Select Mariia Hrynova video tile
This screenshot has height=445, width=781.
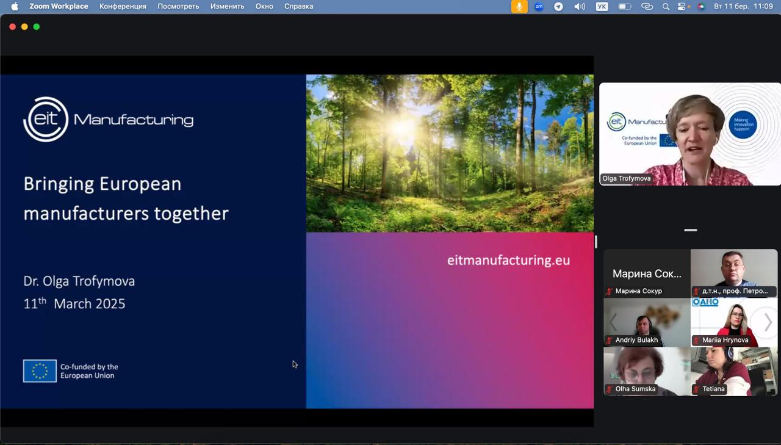click(x=734, y=322)
